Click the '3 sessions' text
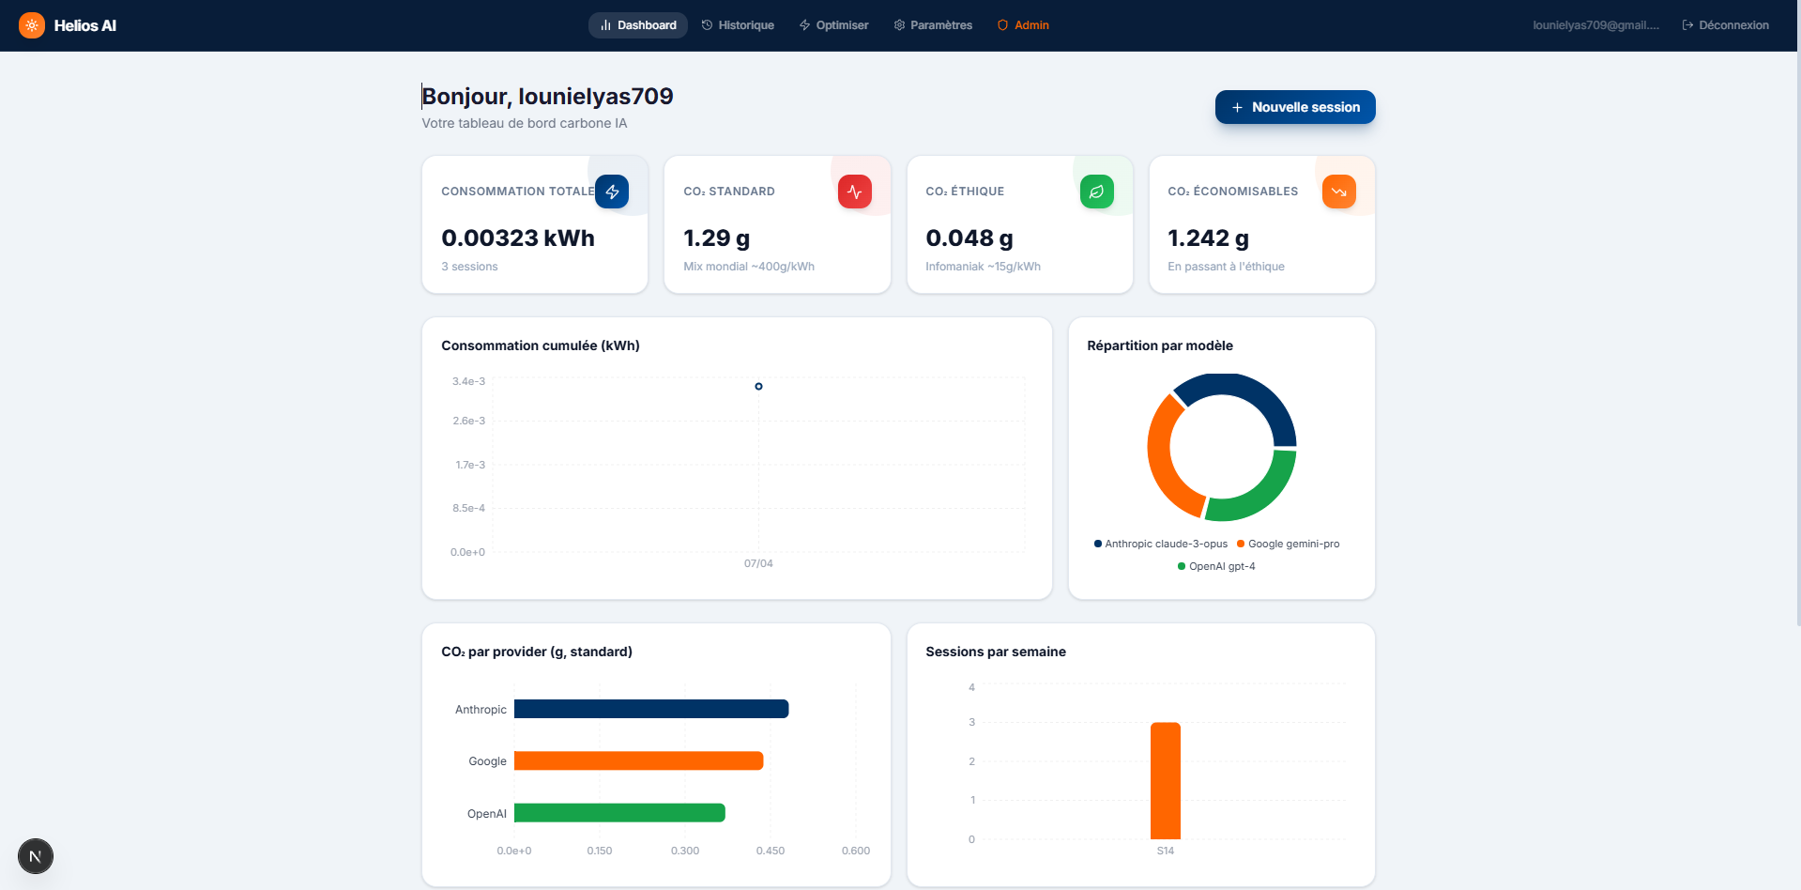 (x=469, y=267)
